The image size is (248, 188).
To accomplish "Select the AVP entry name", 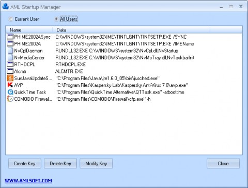I will coord(19,85).
